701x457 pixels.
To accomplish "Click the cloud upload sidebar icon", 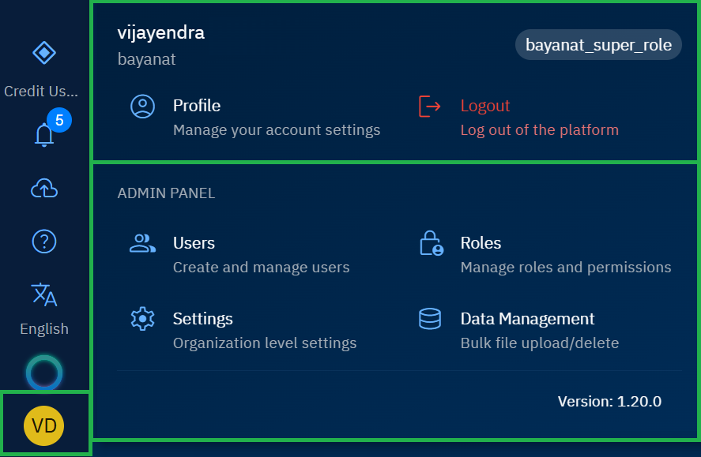I will (x=44, y=189).
